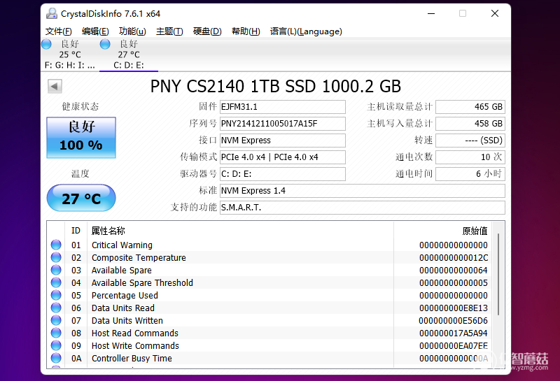
Task: Select the Data Units Read attribute name
Action: (x=123, y=308)
